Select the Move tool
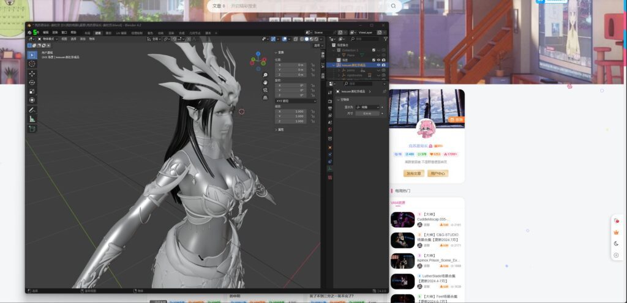Viewport: 627px width, 303px height. [x=32, y=73]
